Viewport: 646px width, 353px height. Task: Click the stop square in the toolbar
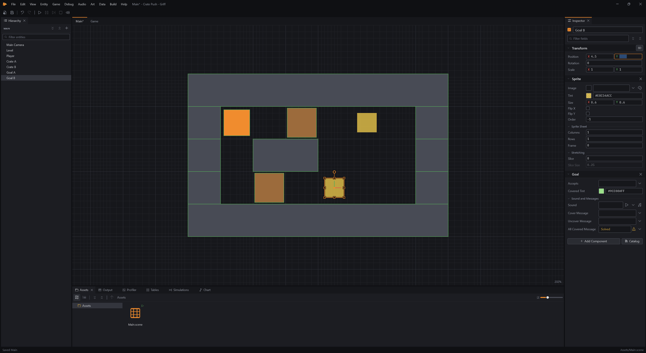tap(61, 13)
